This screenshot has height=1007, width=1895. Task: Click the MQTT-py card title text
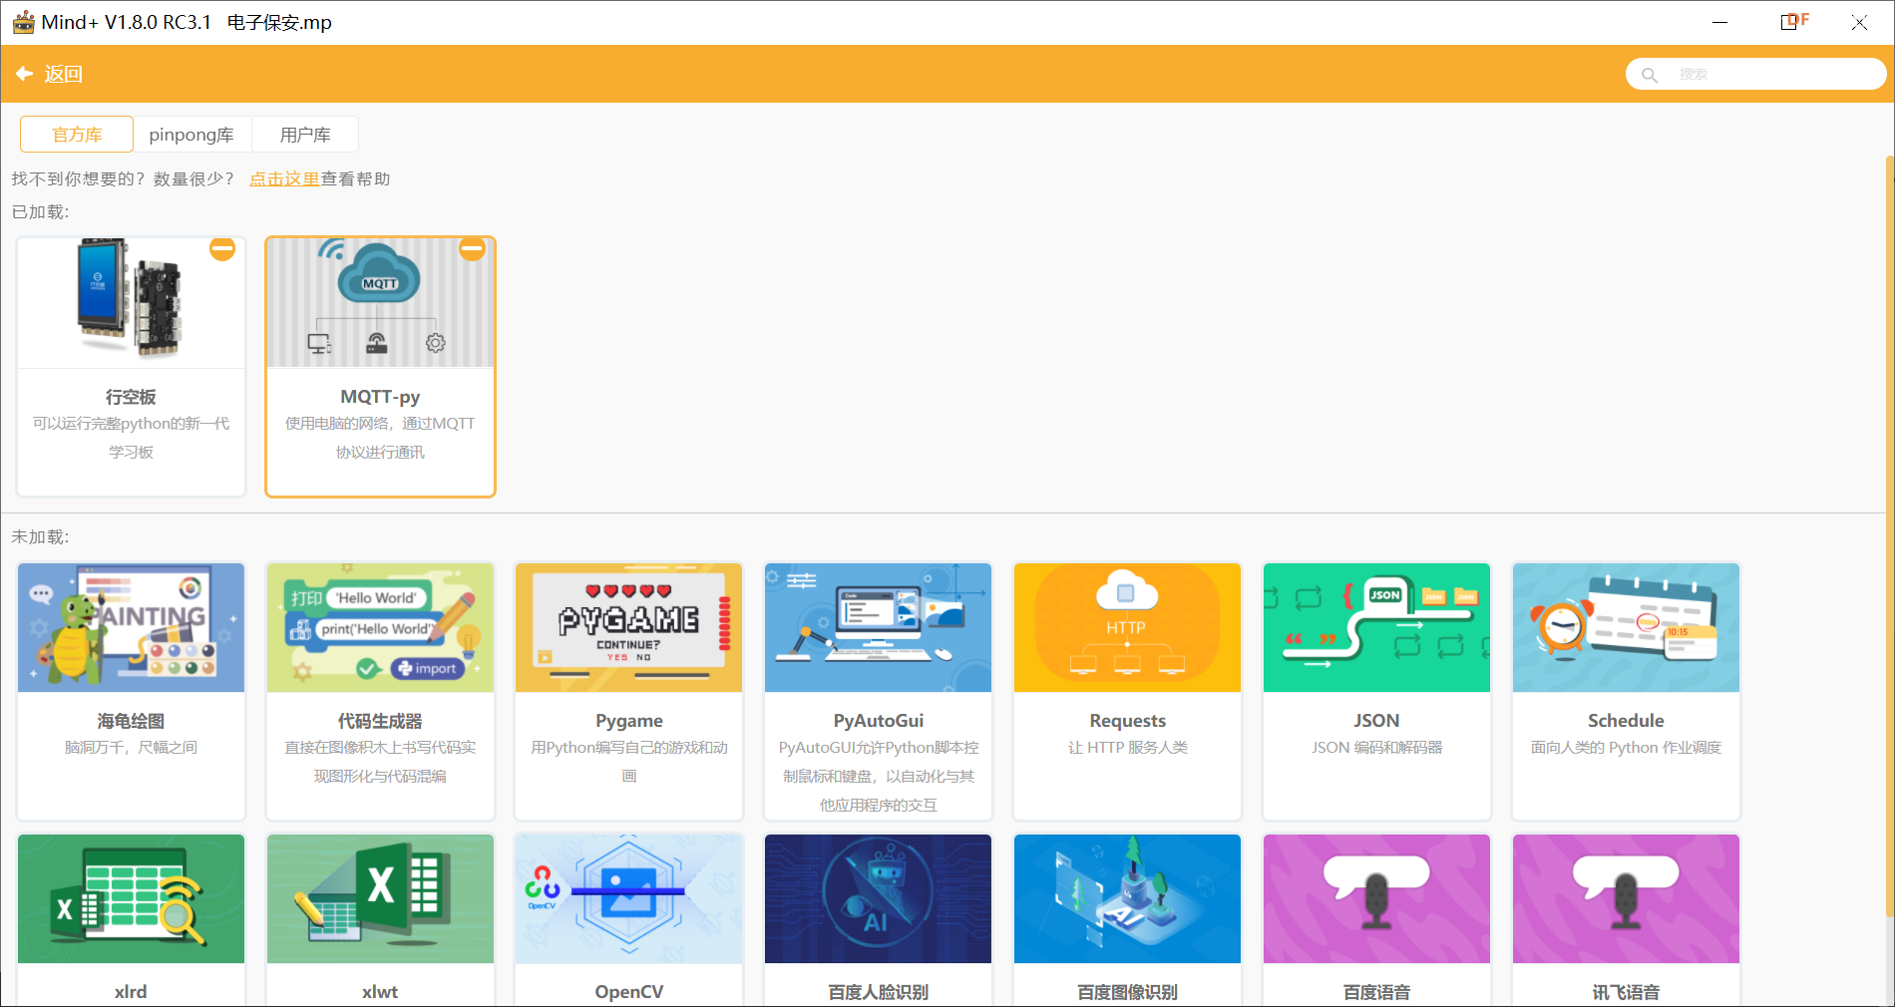pos(380,397)
